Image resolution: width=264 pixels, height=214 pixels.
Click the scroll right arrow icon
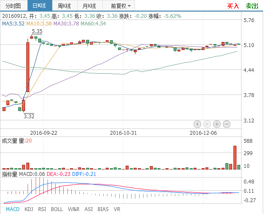click(x=207, y=124)
